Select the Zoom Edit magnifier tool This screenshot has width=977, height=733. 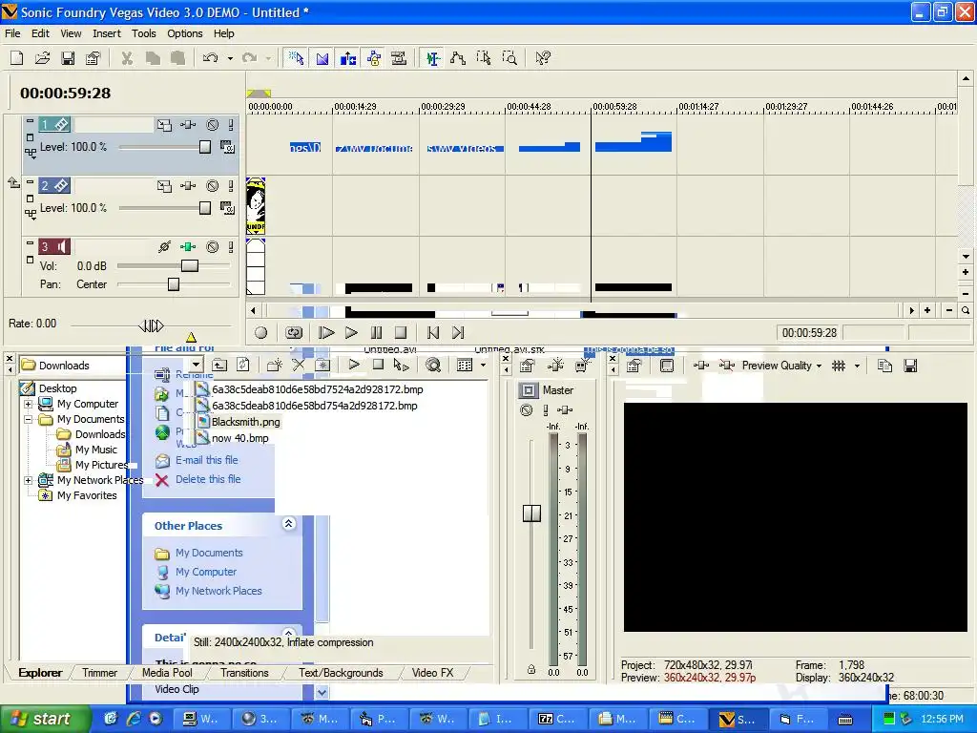(x=509, y=58)
